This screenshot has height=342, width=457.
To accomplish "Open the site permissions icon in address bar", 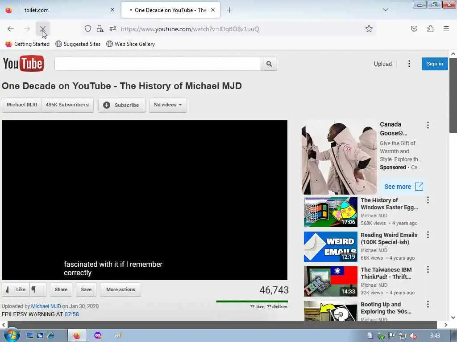I will coord(113,28).
